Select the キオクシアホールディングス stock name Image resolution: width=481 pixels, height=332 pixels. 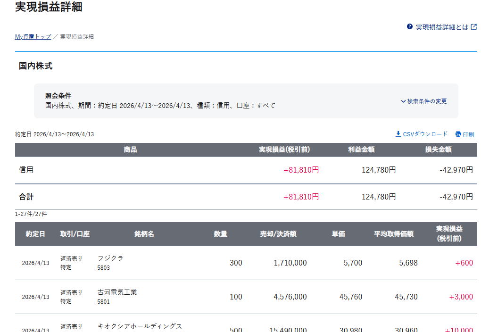pyautogui.click(x=140, y=326)
